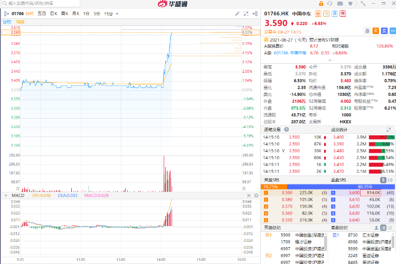Click the orange 19.75% buy ratio bar

(x=274, y=187)
